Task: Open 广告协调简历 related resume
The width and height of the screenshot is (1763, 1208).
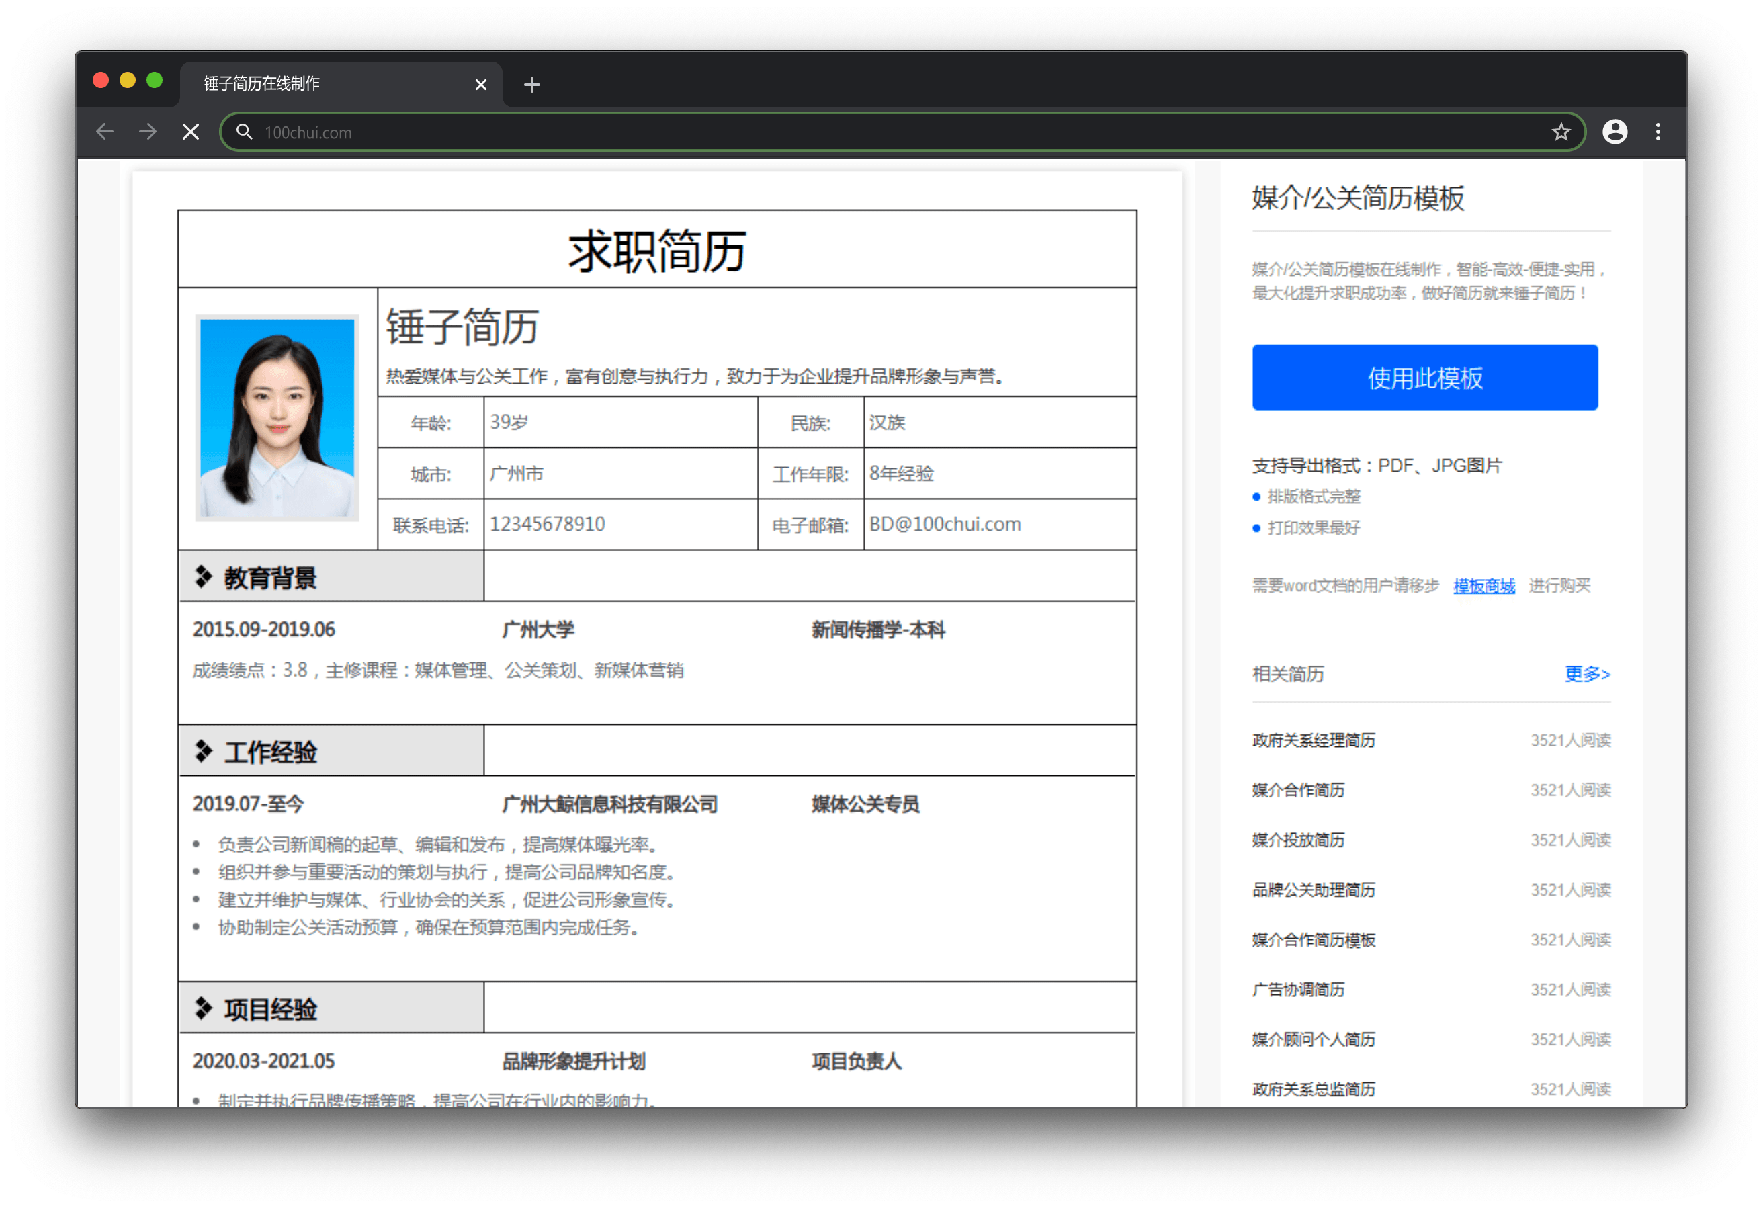Action: [1298, 990]
